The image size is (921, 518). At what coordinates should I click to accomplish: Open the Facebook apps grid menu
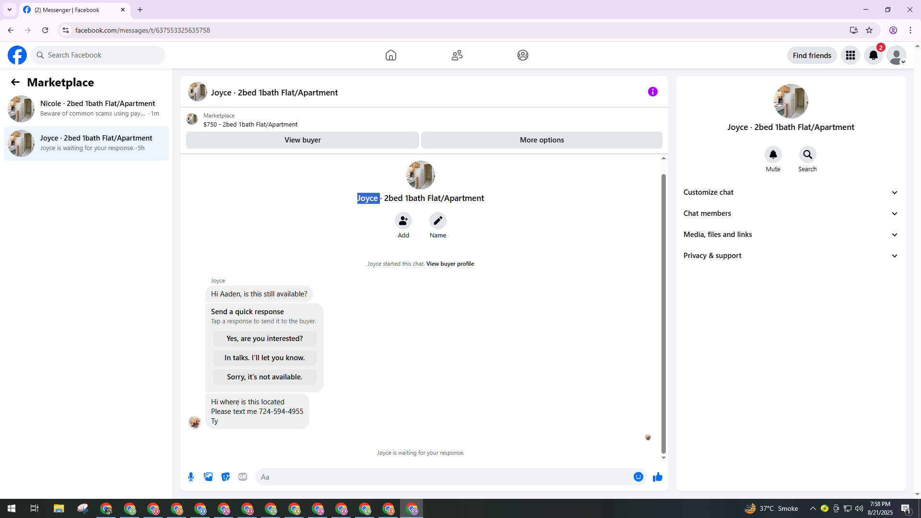[850, 56]
